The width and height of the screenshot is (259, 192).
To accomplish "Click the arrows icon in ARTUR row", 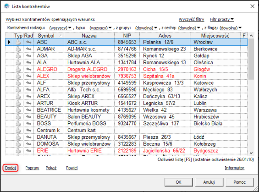I will (28, 103).
